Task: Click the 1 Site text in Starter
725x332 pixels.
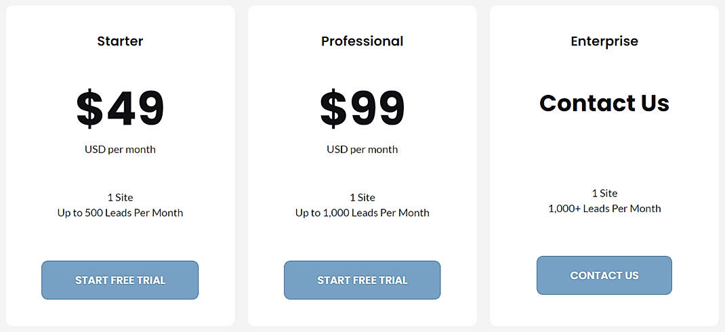Action: coord(120,197)
